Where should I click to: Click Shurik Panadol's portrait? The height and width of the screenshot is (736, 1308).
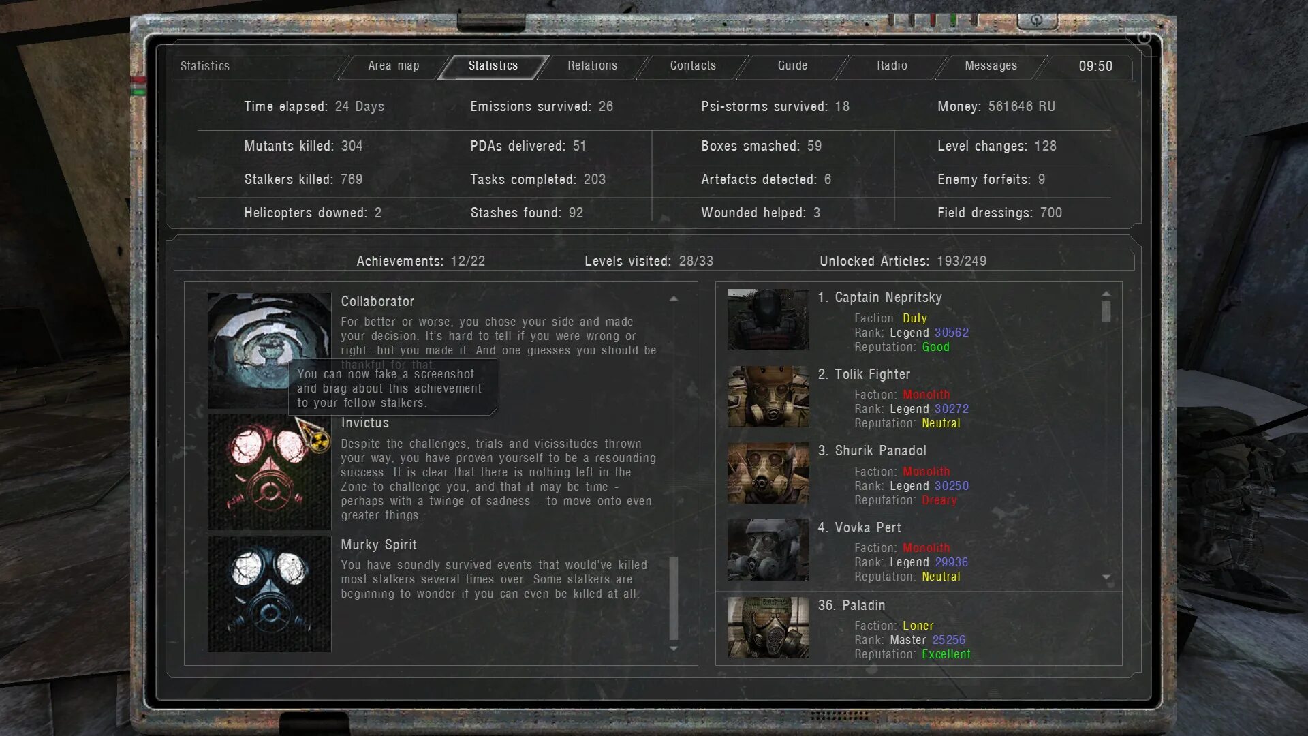[768, 473]
